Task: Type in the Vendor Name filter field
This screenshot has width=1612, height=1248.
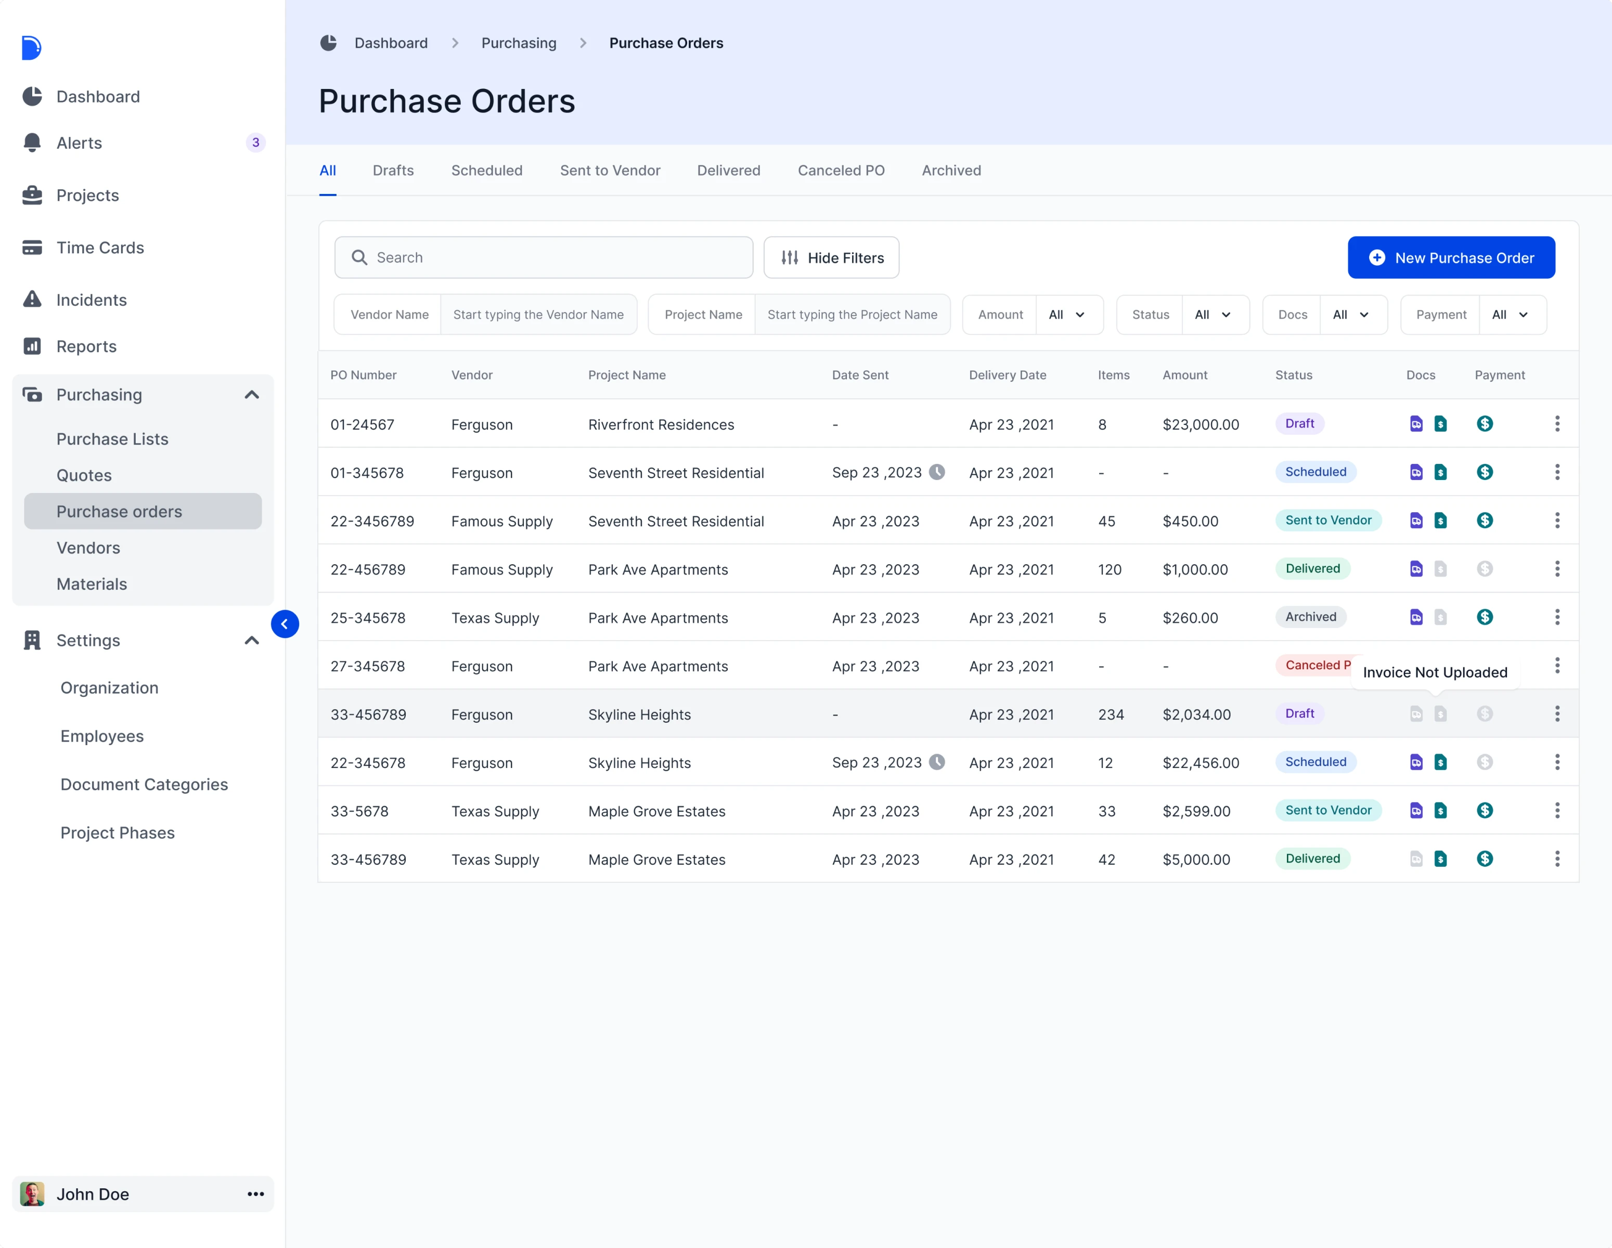Action: tap(538, 314)
